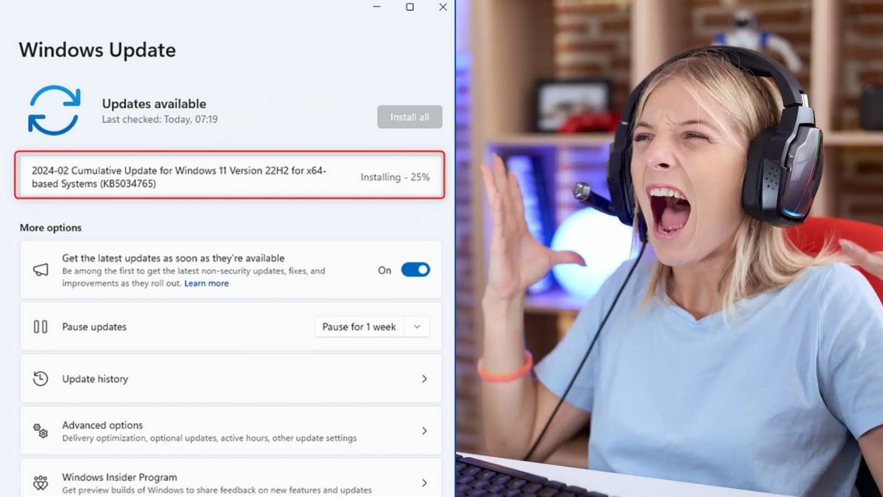The height and width of the screenshot is (497, 883).
Task: Click the KB5034765 cumulative update entry
Action: pos(230,176)
